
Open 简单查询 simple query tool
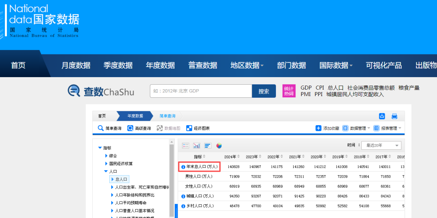point(110,128)
